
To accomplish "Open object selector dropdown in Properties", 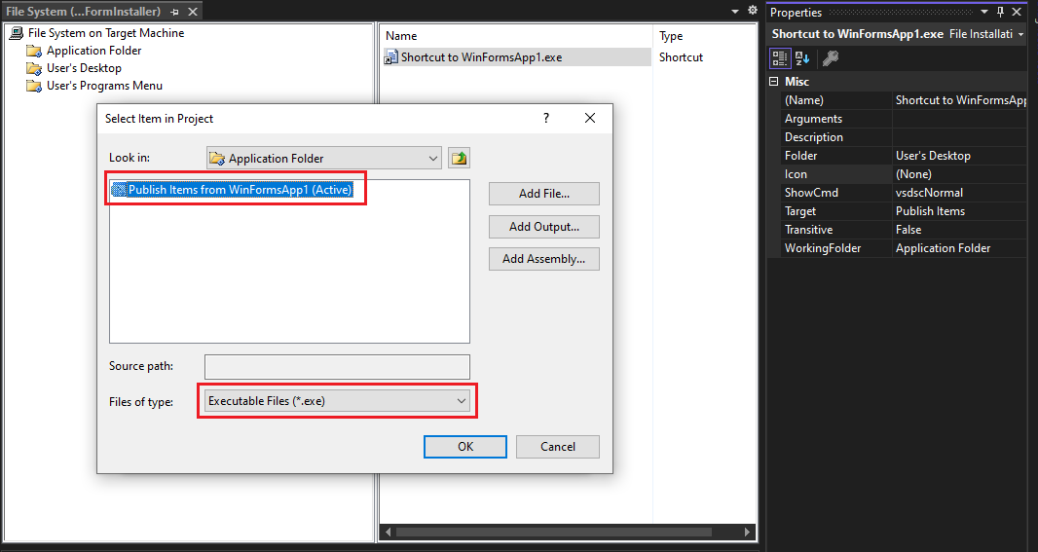I will (1021, 34).
